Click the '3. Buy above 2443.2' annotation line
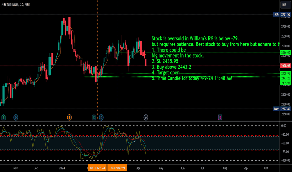This screenshot has width=292, height=172. pyautogui.click(x=171, y=67)
